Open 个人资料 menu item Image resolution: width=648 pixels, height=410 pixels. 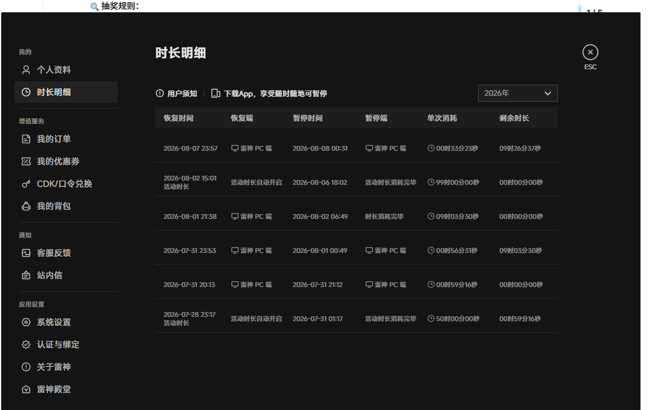pyautogui.click(x=66, y=70)
